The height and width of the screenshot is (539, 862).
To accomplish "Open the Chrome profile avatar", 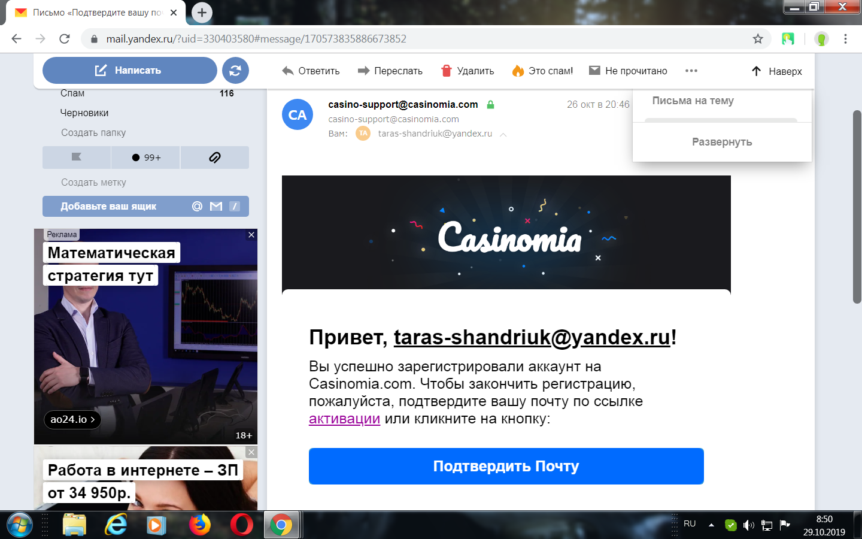I will click(x=821, y=39).
